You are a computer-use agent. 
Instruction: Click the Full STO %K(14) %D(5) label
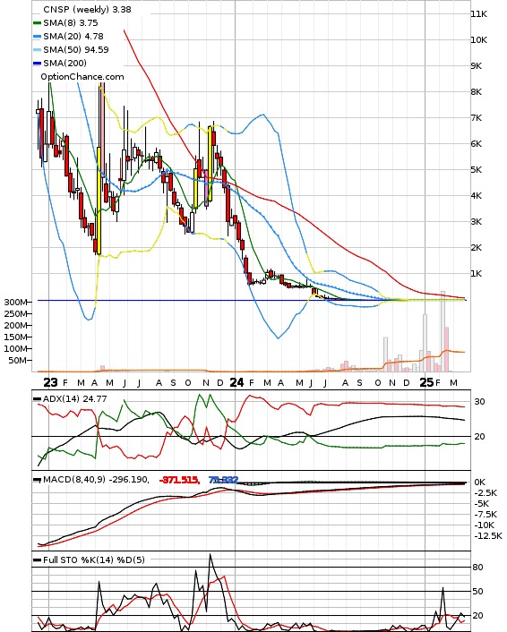[x=94, y=559]
